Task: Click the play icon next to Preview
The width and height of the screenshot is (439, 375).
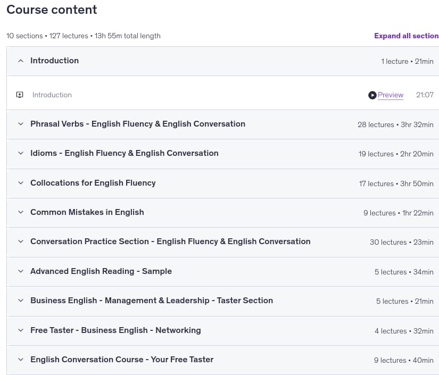Action: pos(372,95)
